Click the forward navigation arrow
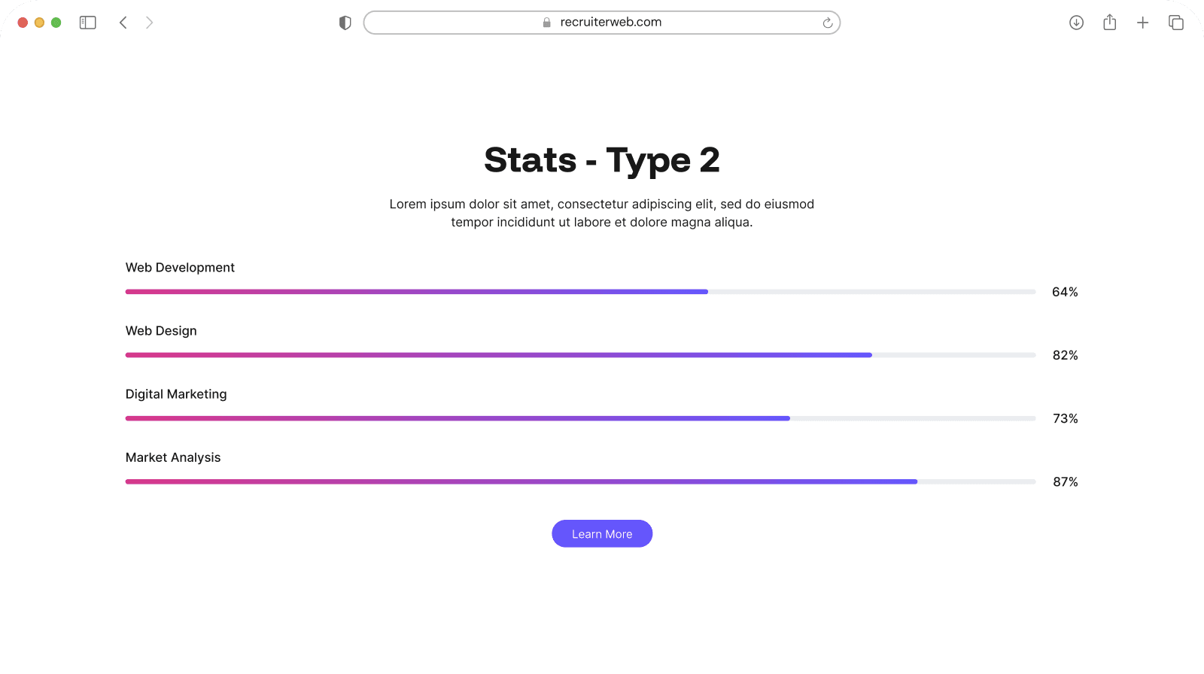The height and width of the screenshot is (674, 1204). [x=149, y=22]
